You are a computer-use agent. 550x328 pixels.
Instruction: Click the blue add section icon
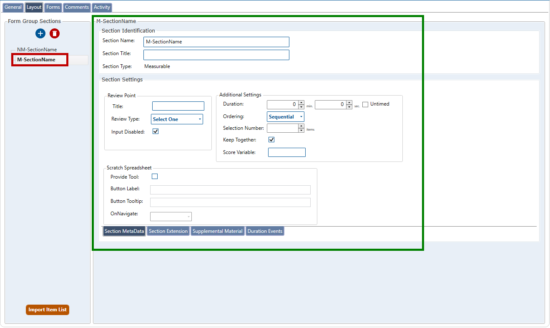pyautogui.click(x=40, y=34)
